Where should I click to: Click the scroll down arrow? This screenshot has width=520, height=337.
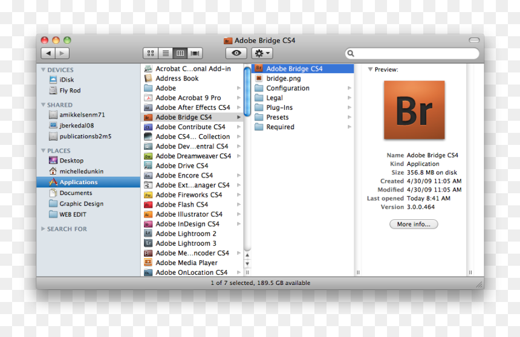point(247,263)
